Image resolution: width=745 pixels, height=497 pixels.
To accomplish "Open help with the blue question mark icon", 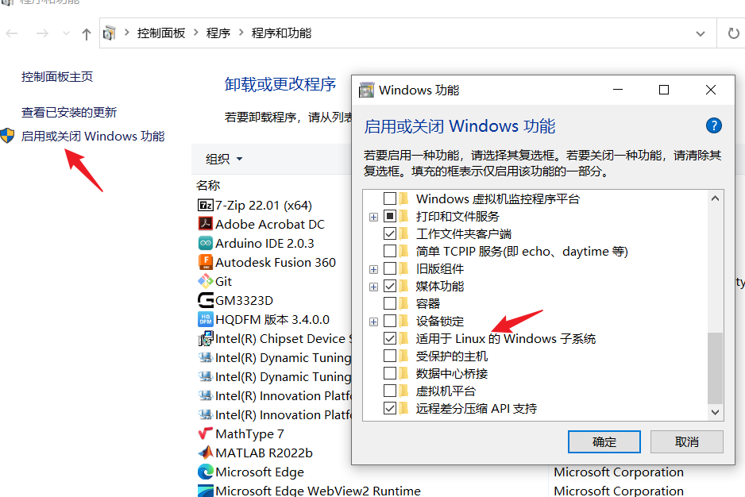I will [714, 125].
